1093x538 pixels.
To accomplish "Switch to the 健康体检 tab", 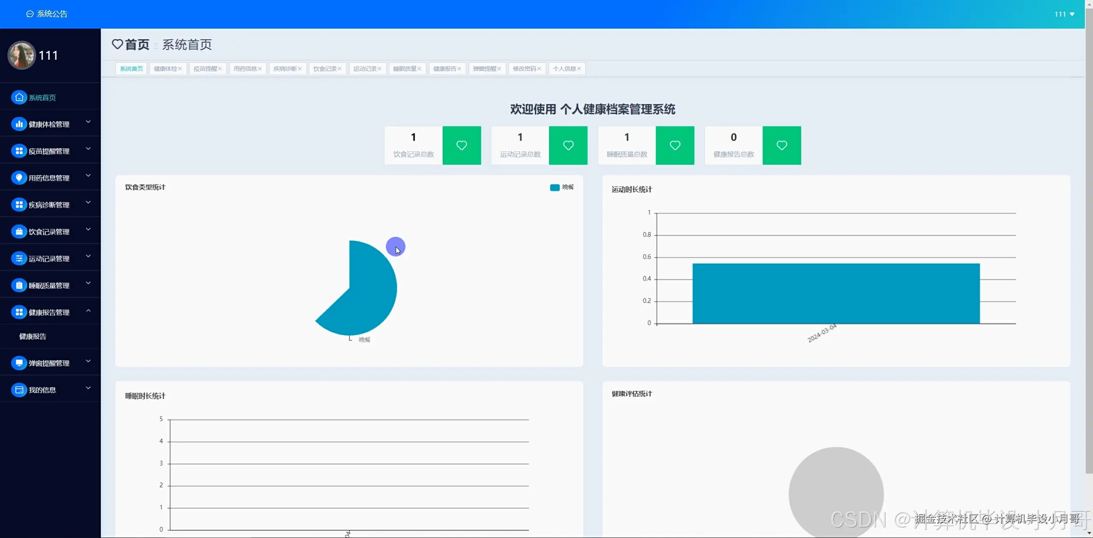I will coord(165,69).
